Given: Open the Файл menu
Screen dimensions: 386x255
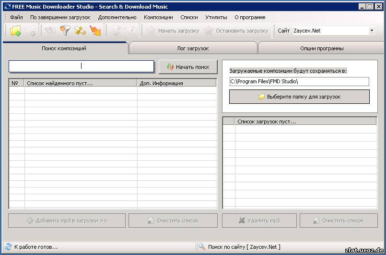Looking at the screenshot, I should tap(16, 17).
